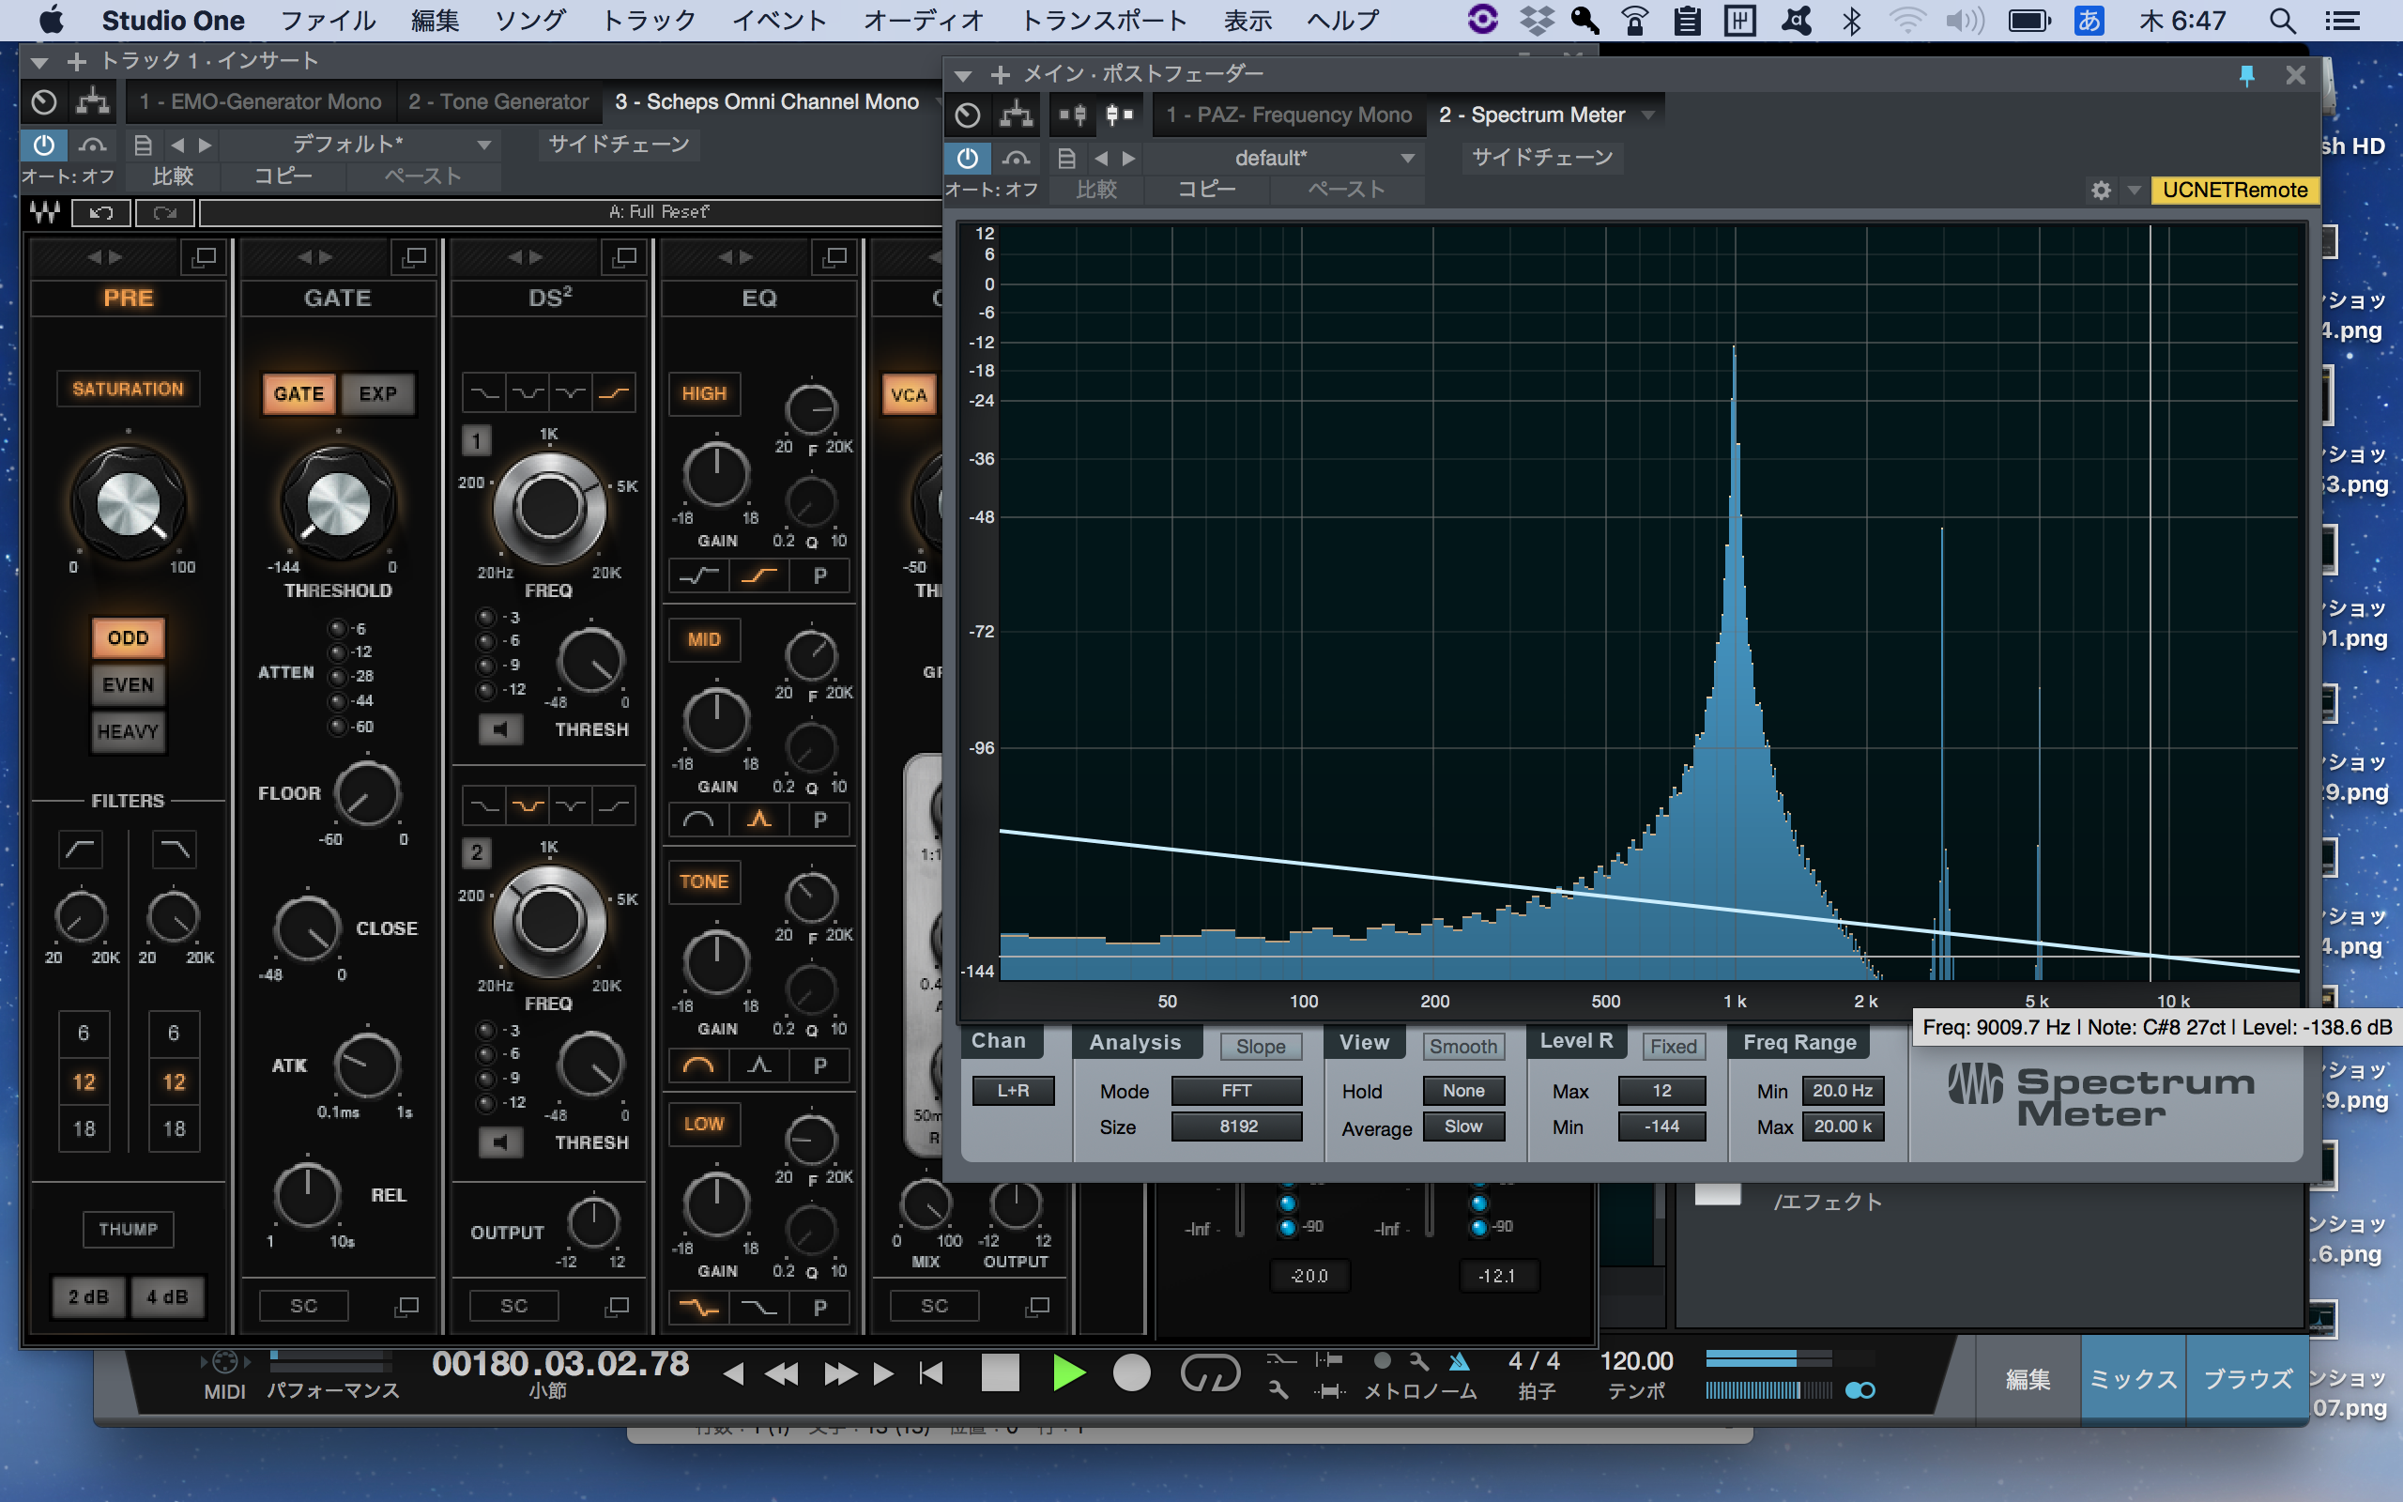Toggle Scheps Omni Channel power bypass button
Viewport: 2403px width, 1502px height.
pyautogui.click(x=44, y=145)
